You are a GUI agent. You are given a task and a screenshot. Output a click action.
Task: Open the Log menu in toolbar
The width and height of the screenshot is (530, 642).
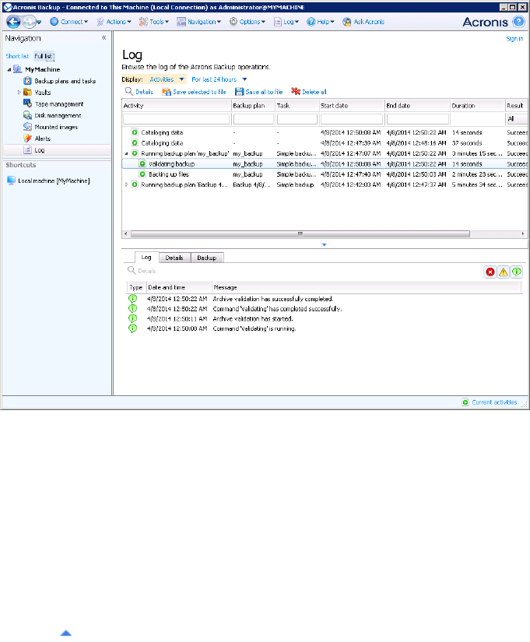286,22
